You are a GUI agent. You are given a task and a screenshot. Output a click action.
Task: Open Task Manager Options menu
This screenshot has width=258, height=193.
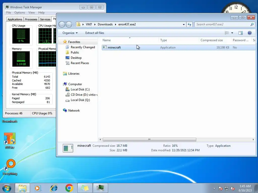click(20, 13)
